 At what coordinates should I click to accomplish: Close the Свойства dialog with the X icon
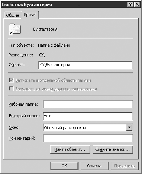point(137,4)
